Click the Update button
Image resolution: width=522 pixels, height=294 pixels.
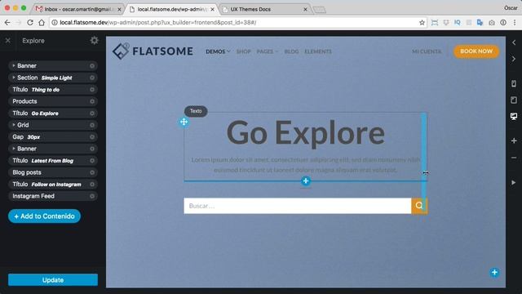click(53, 280)
